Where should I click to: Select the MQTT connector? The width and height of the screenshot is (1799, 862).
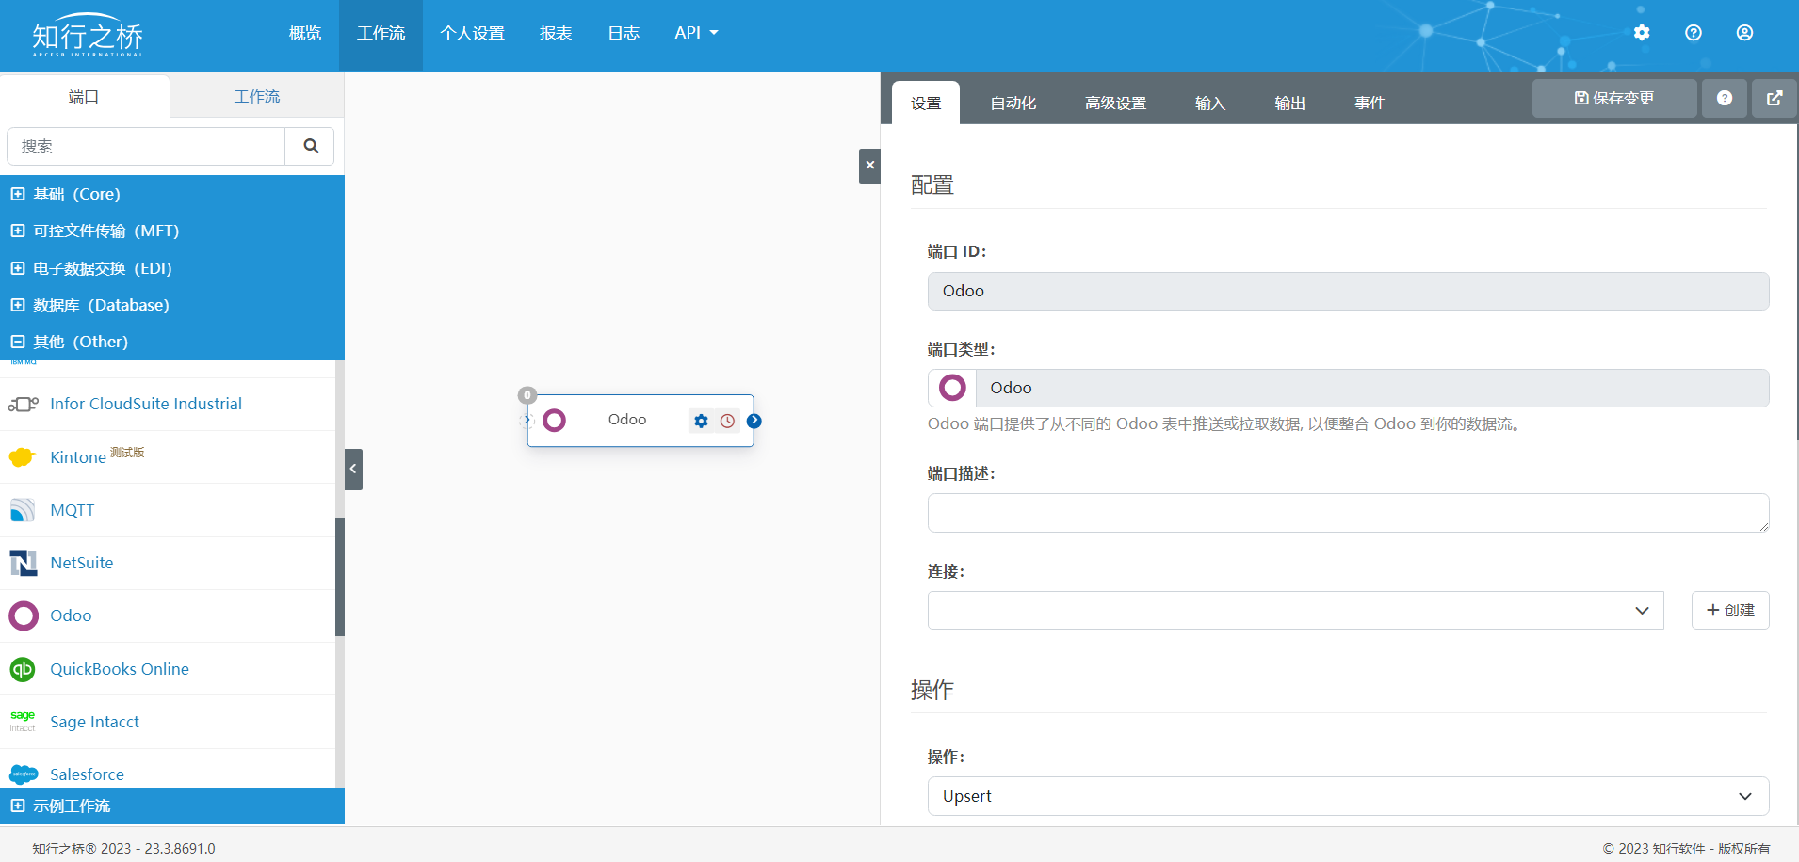pyautogui.click(x=168, y=510)
